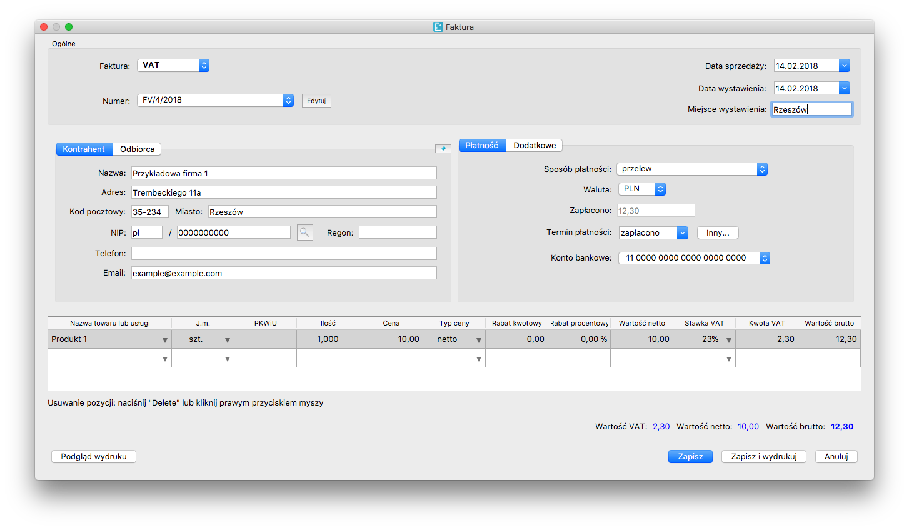Click the Miasto field Rzeszów
The height and width of the screenshot is (530, 909).
point(323,212)
